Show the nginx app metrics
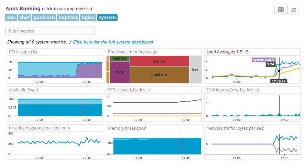 tap(88, 17)
